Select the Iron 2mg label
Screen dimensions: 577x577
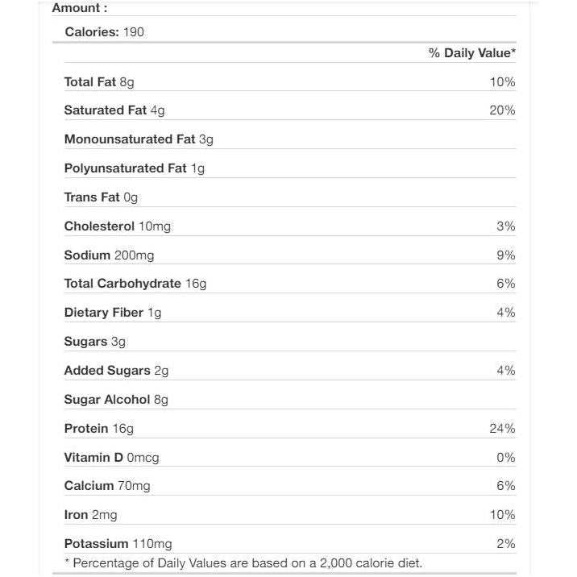click(90, 515)
